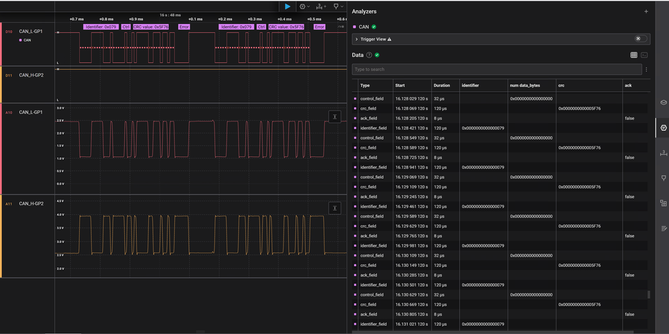Image resolution: width=669 pixels, height=334 pixels.
Task: Add a new analyzer with plus icon
Action: point(646,11)
